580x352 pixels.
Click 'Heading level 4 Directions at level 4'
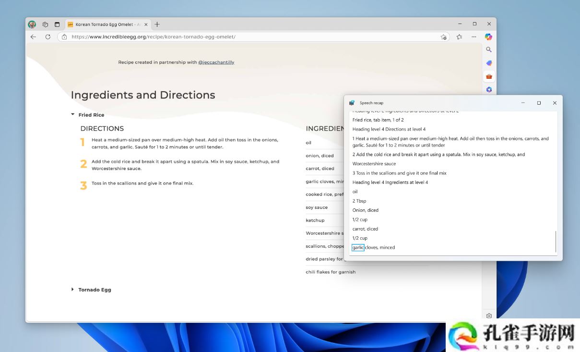click(389, 129)
